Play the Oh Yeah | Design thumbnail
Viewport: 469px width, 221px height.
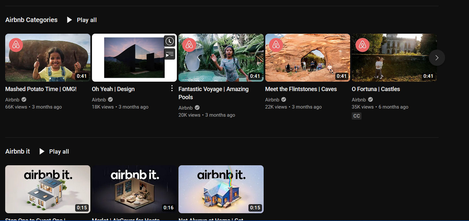coord(134,58)
